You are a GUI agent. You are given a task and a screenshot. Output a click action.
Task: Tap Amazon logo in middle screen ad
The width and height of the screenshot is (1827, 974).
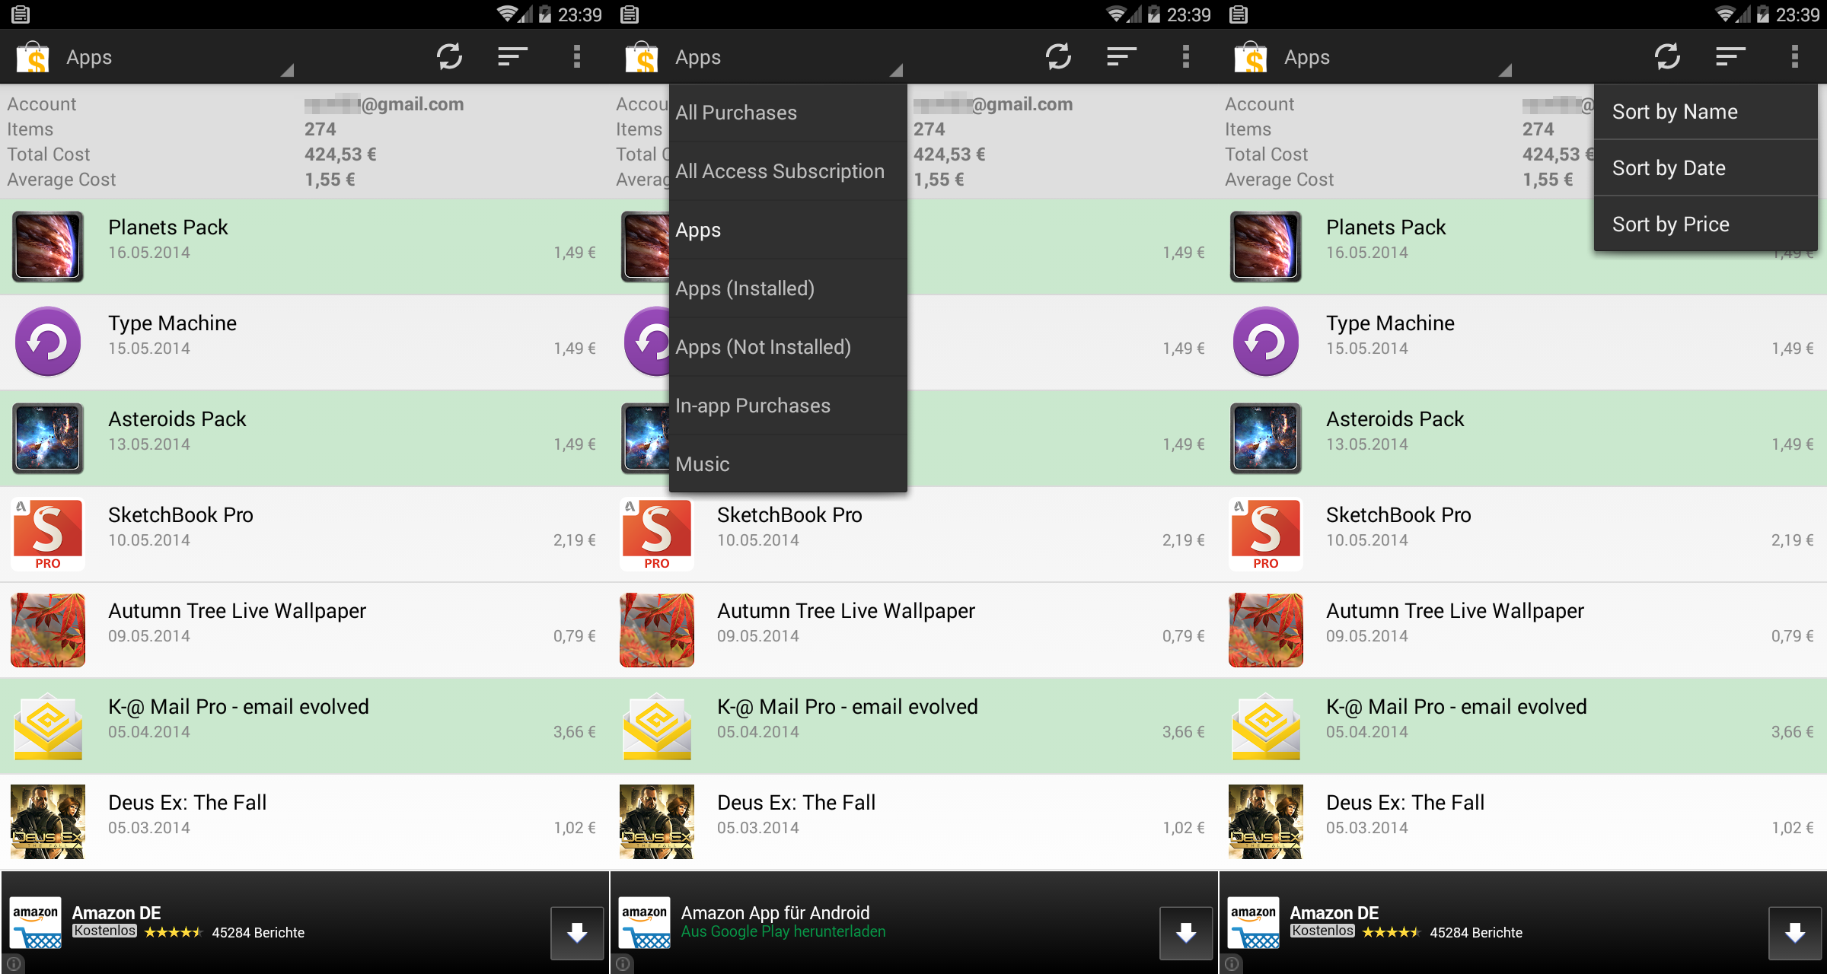coord(645,923)
